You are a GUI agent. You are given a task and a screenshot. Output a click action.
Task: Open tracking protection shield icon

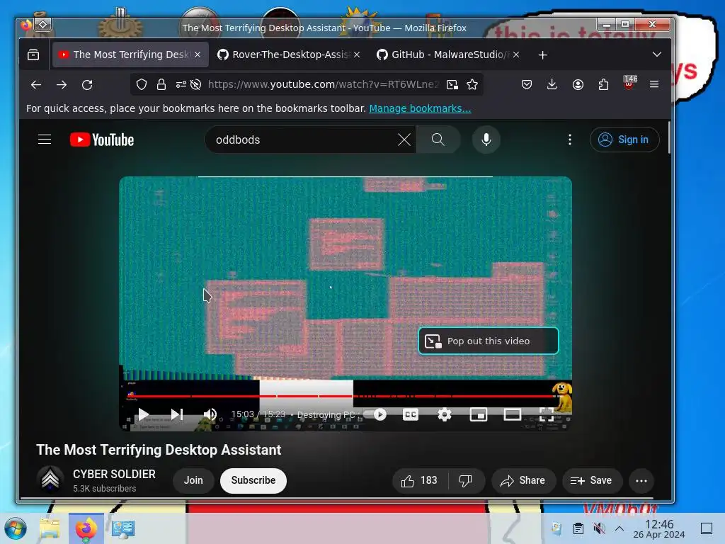tap(142, 84)
